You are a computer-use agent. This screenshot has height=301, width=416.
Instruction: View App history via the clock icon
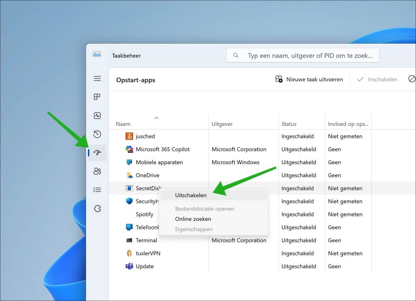pos(97,134)
